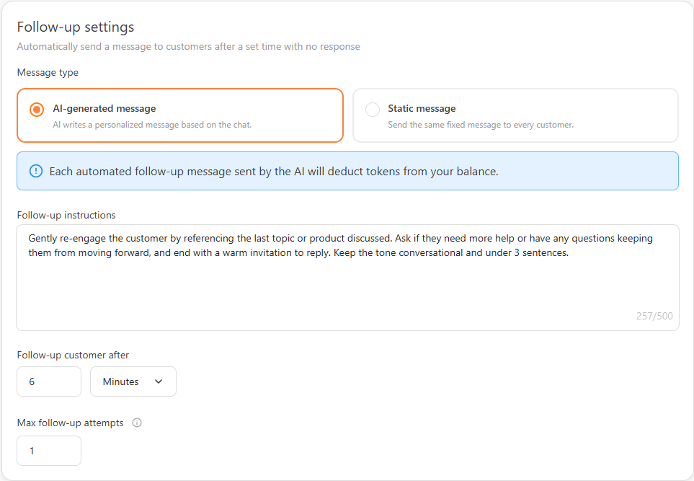Click the 'AI writes a personalized message' description
694x481 pixels.
pyautogui.click(x=152, y=125)
